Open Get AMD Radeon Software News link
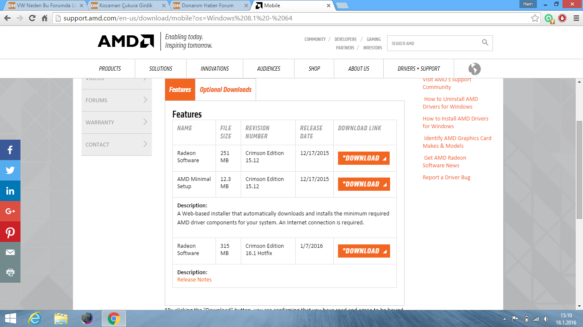The image size is (583, 327). [444, 161]
